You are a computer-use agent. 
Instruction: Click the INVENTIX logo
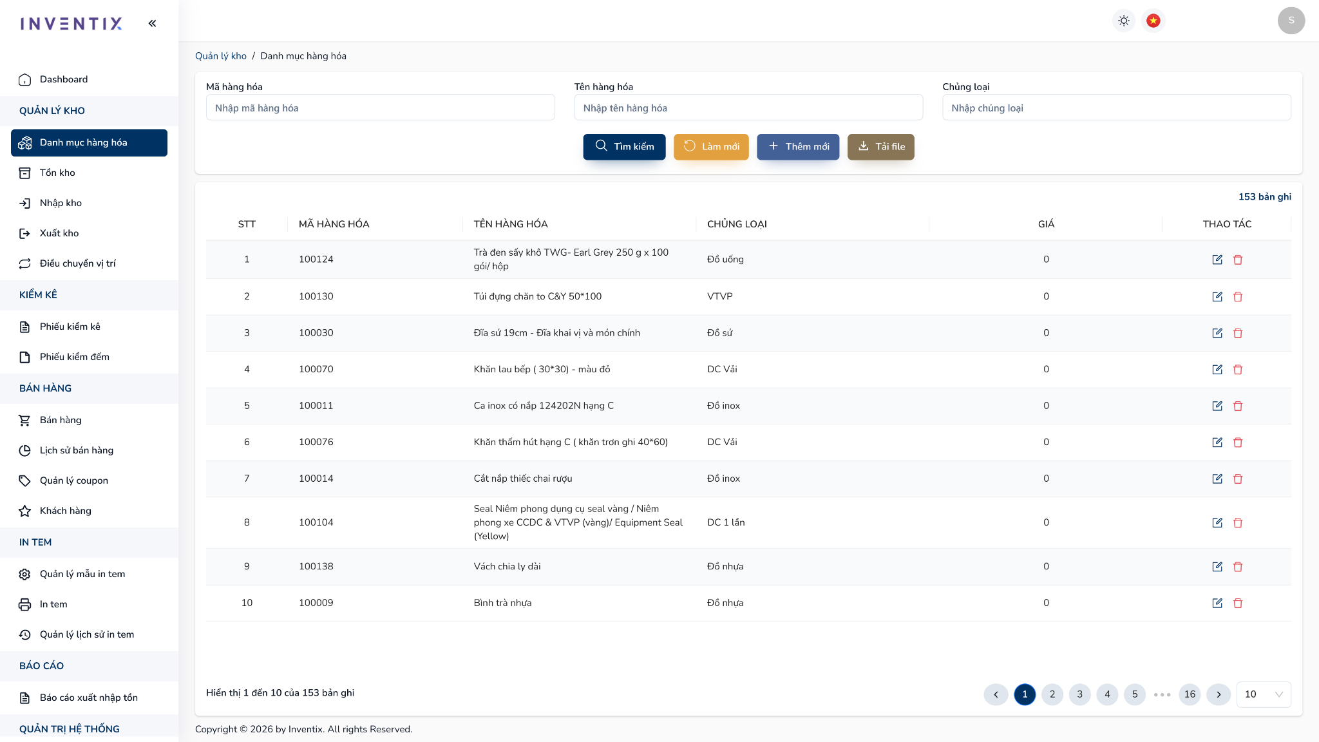[x=71, y=24]
